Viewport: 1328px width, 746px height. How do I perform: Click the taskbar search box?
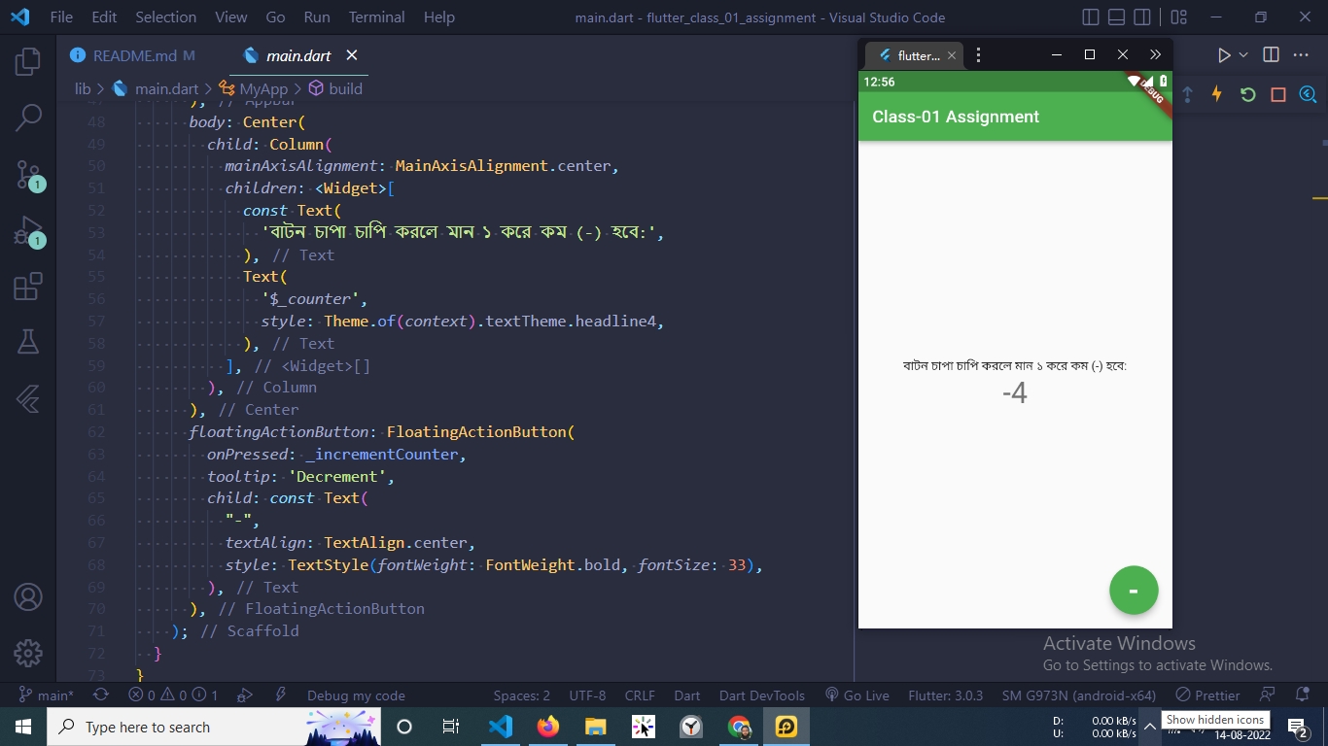214,727
